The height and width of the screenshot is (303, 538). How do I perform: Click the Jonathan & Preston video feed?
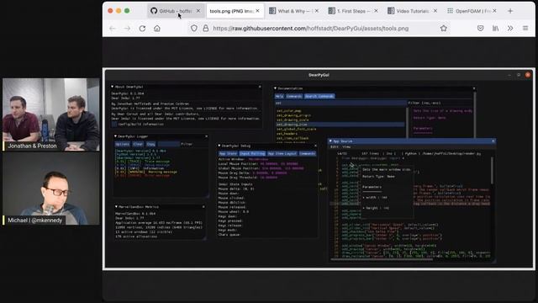tap(50, 114)
